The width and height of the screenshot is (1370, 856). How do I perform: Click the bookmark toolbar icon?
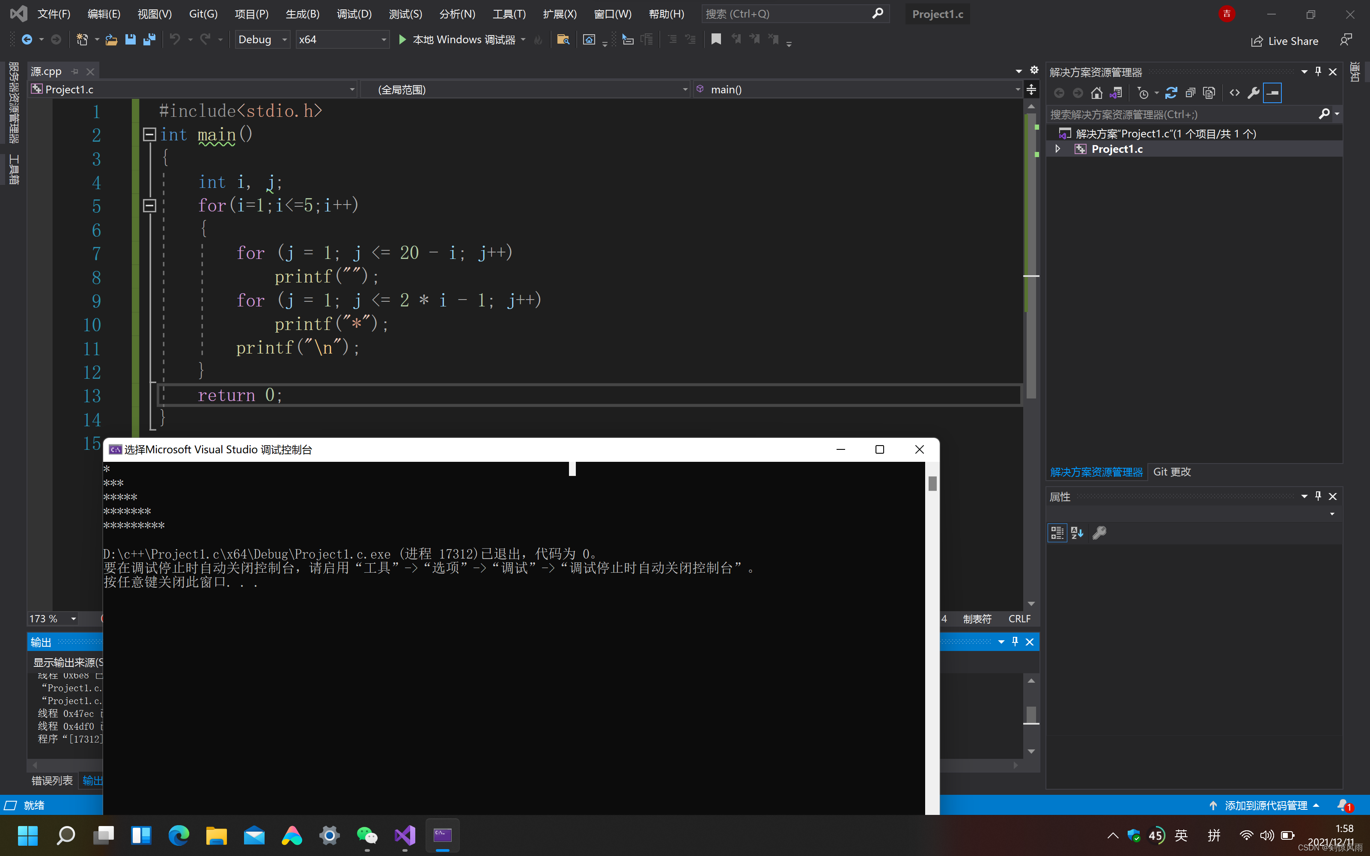pyautogui.click(x=716, y=40)
